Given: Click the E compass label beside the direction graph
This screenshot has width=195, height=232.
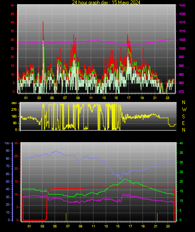Looking at the screenshot, I should [183, 123].
